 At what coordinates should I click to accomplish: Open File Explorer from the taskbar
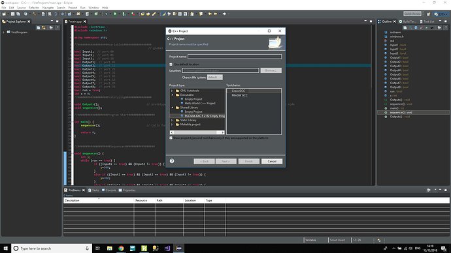(110, 248)
